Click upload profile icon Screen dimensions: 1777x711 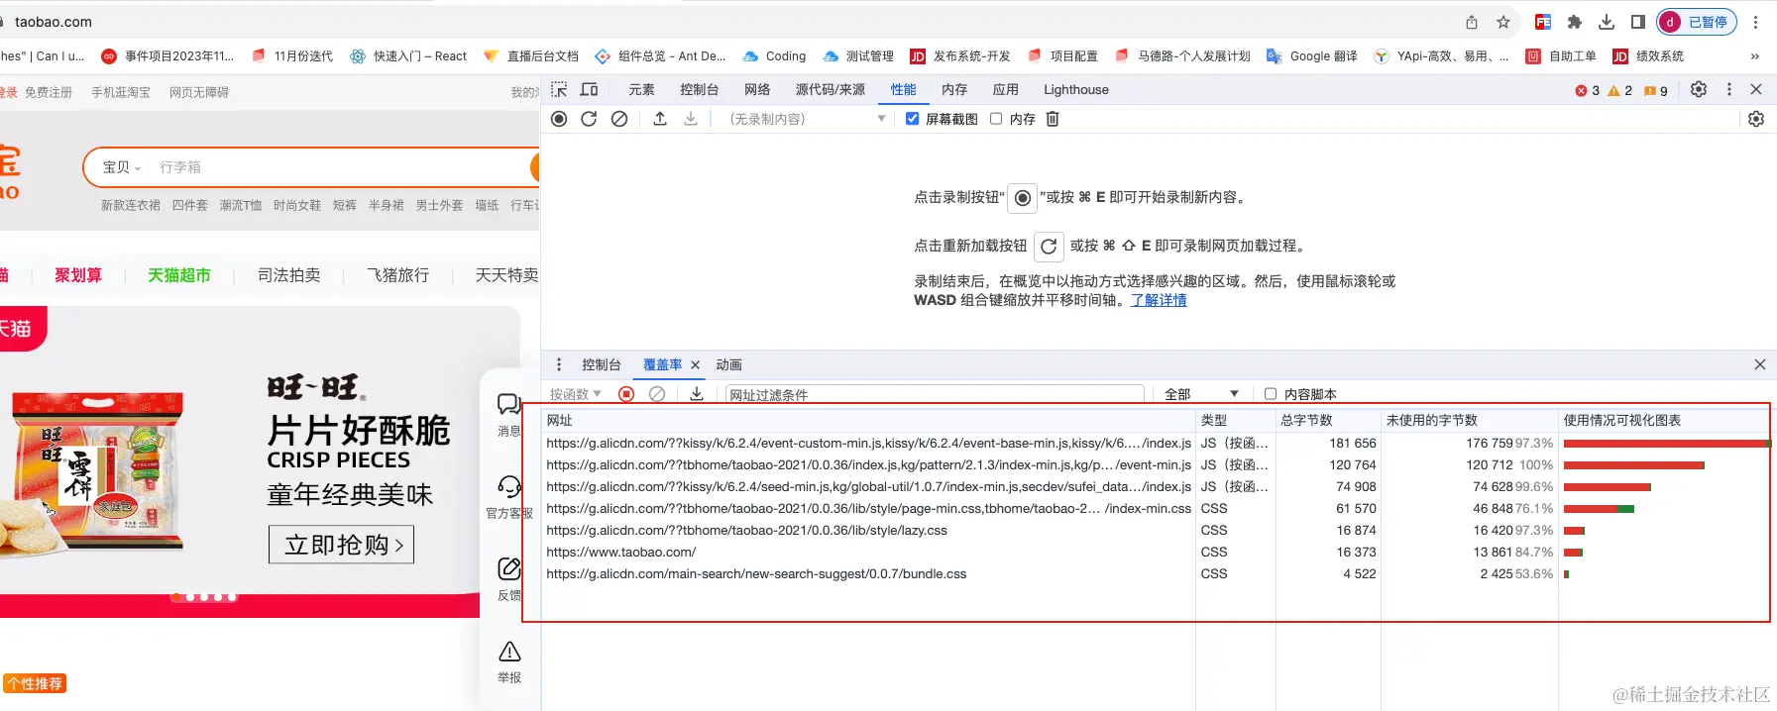[660, 119]
